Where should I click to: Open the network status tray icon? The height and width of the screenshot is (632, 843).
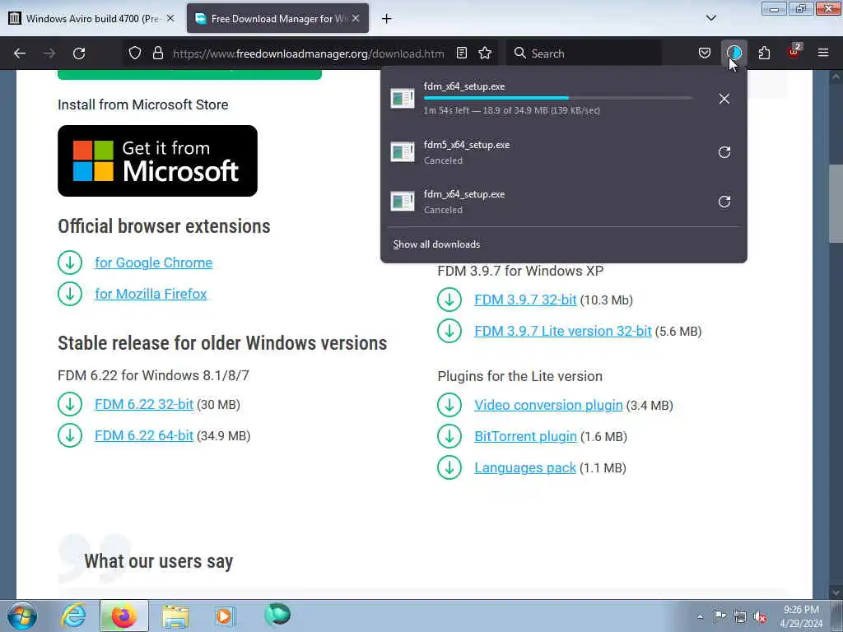pyautogui.click(x=740, y=617)
